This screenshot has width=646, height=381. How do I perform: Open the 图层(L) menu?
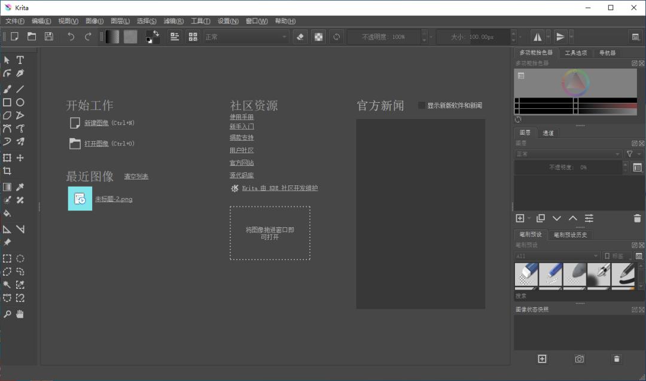pyautogui.click(x=120, y=21)
